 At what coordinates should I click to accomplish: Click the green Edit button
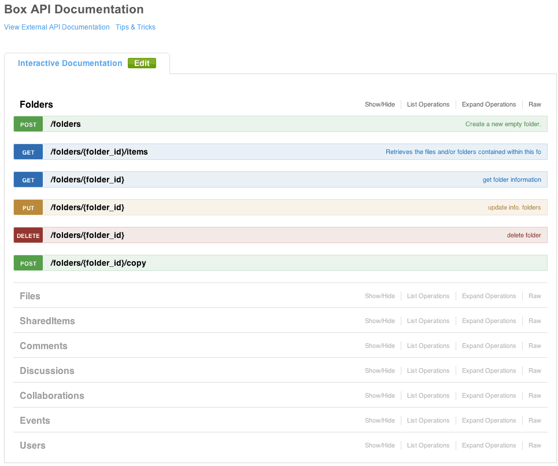pyautogui.click(x=142, y=63)
